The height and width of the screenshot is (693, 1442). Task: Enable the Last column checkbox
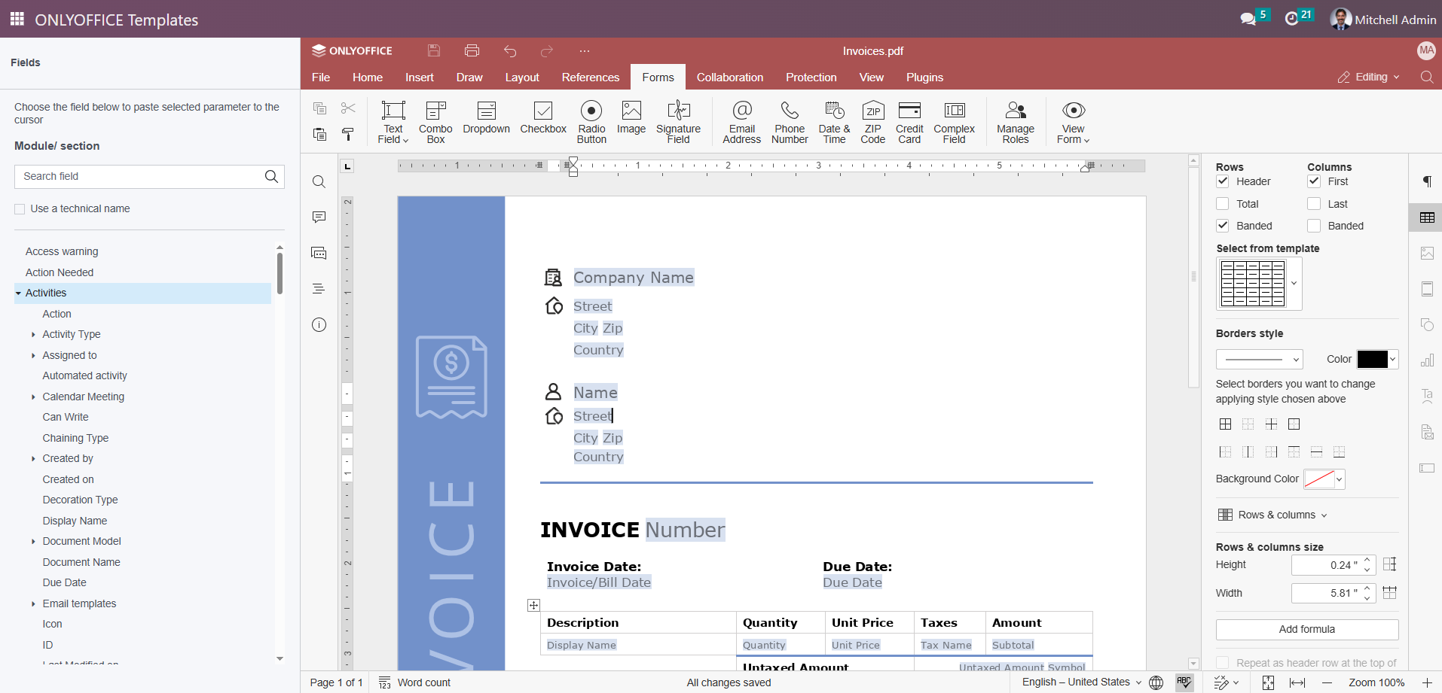coord(1314,204)
